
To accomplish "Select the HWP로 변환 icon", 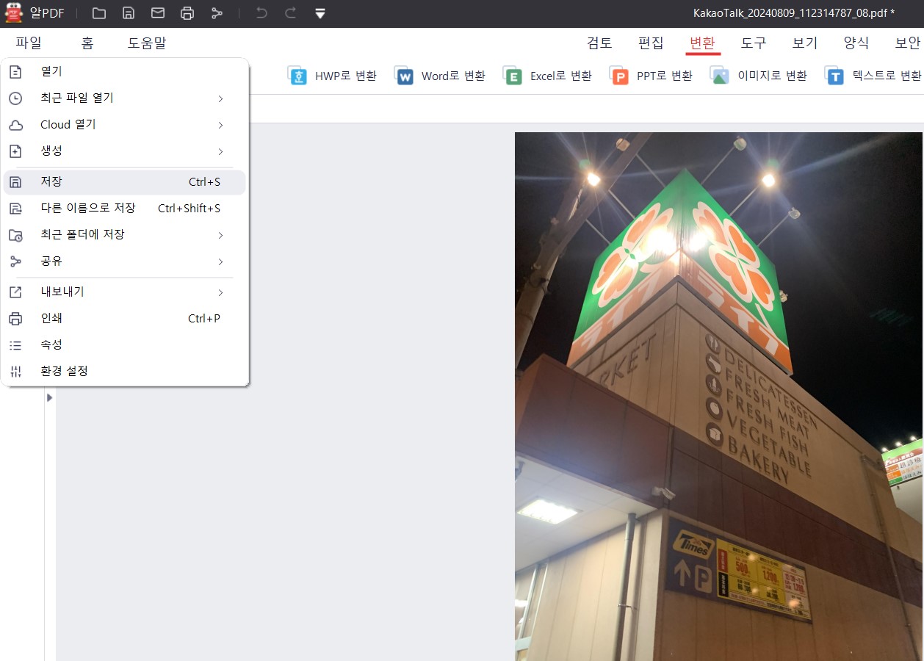I will click(x=297, y=75).
